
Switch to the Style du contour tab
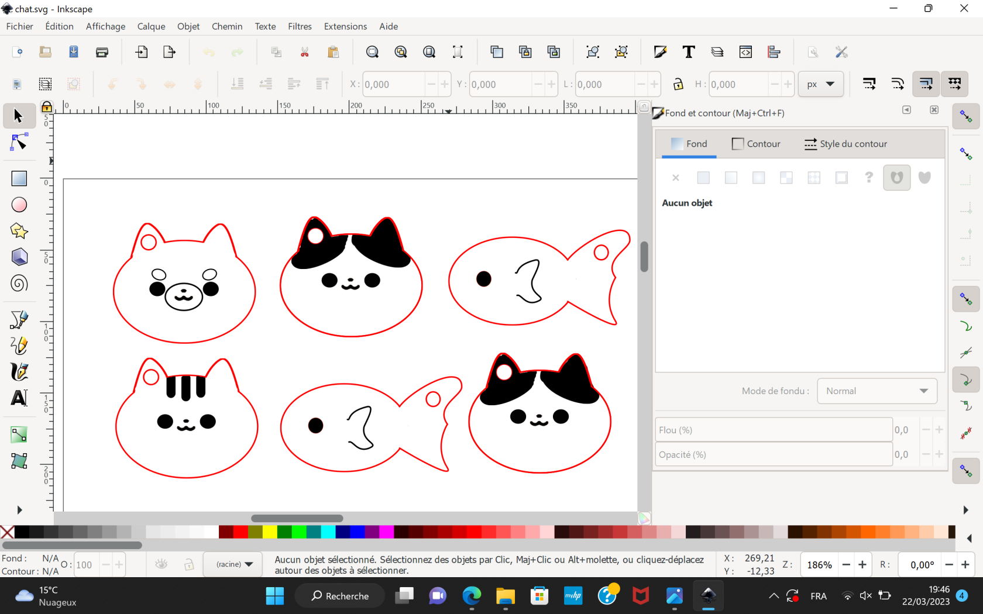(845, 144)
